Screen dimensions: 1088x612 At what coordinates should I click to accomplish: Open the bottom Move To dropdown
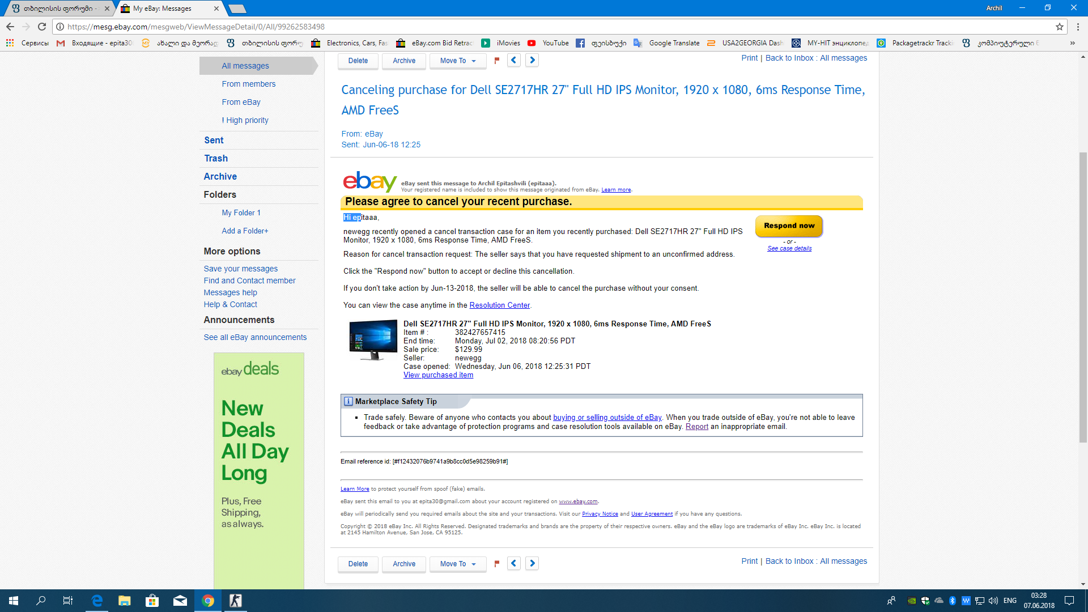pyautogui.click(x=458, y=564)
